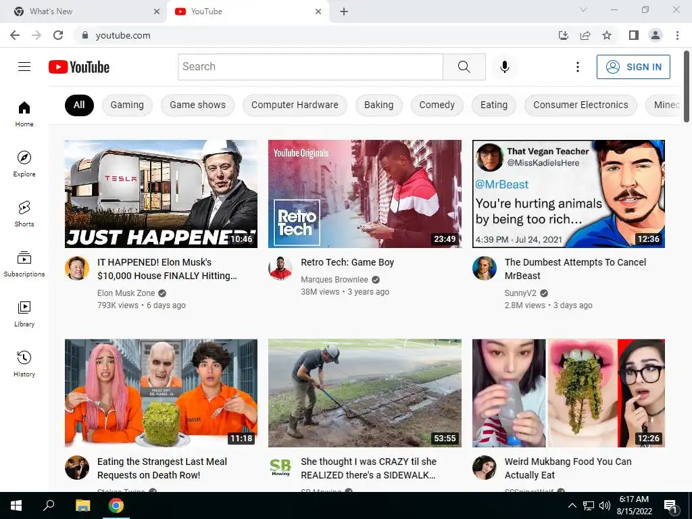The width and height of the screenshot is (692, 519).
Task: Open title 'Weird Mukbang Food You Can Actually Eat'
Action: [x=568, y=468]
